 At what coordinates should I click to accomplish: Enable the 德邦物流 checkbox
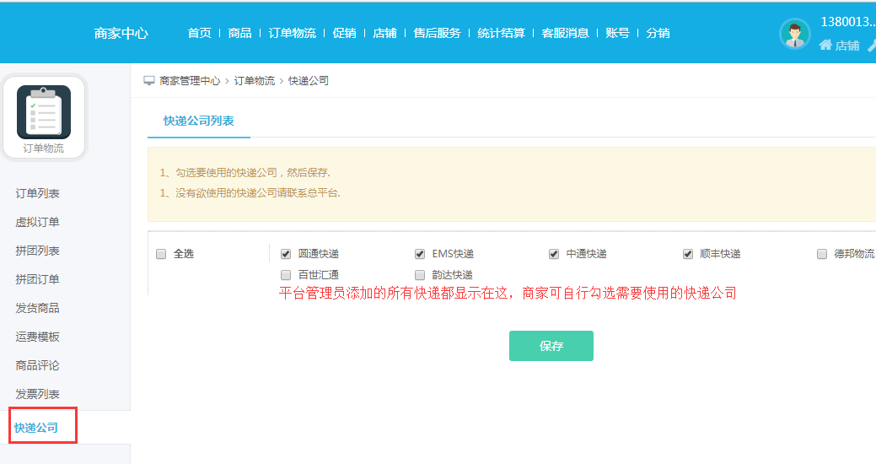point(822,254)
